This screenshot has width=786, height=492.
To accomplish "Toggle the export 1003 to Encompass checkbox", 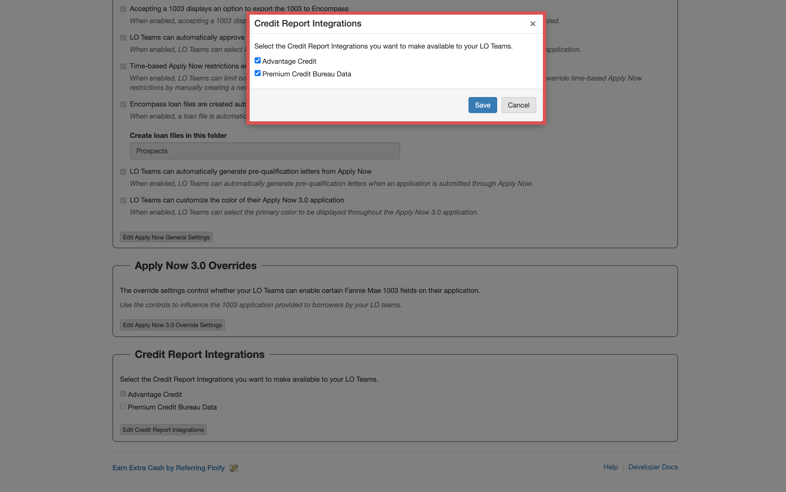I will pos(123,9).
